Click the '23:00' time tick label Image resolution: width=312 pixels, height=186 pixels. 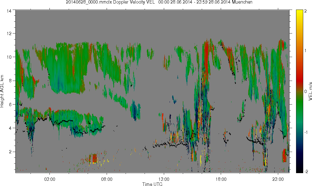tap(278, 179)
